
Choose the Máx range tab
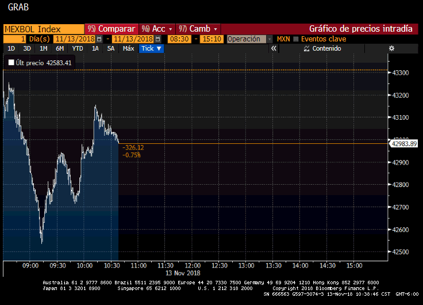pos(128,48)
